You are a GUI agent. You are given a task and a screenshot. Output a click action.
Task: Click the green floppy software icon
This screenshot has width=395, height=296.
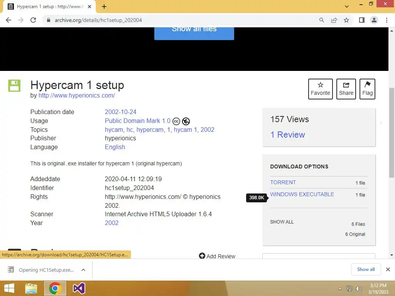tap(14, 86)
